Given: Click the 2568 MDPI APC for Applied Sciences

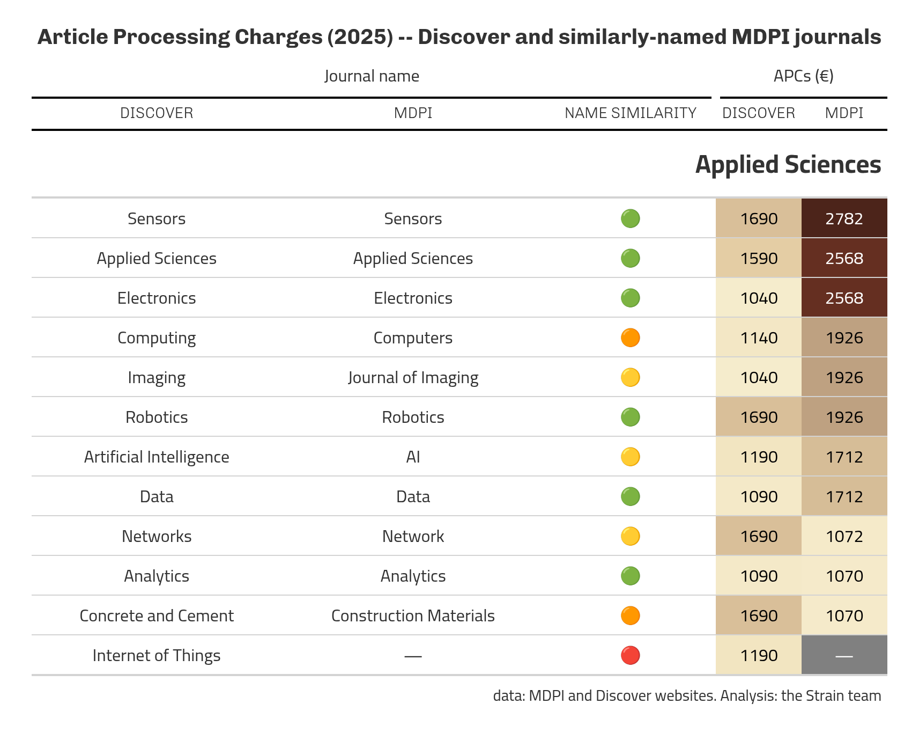Looking at the screenshot, I should tap(844, 258).
